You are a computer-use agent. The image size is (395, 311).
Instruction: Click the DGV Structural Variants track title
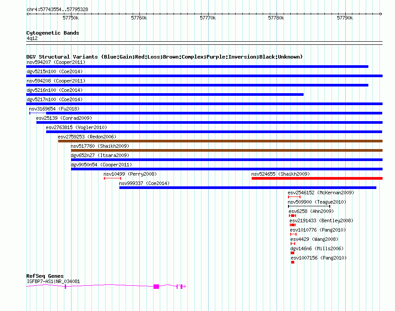[165, 57]
